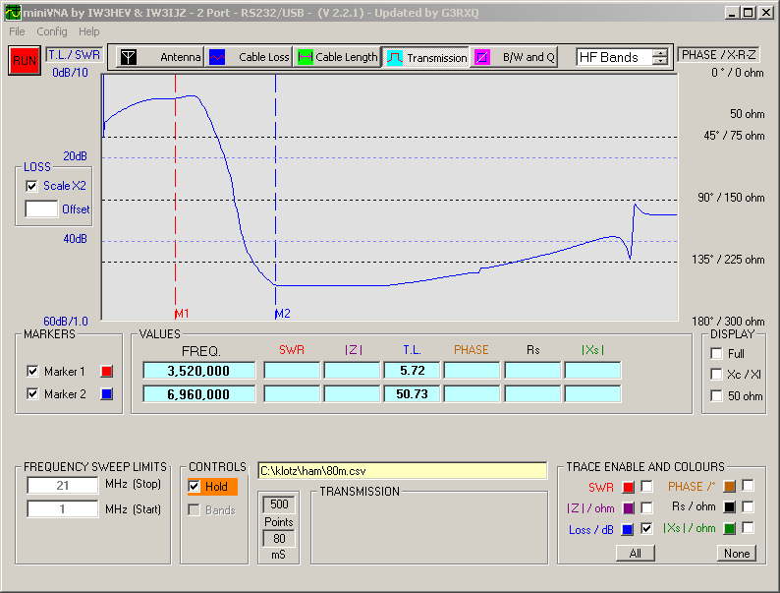
Task: Disable the Loss / dB trace checkbox
Action: [646, 529]
